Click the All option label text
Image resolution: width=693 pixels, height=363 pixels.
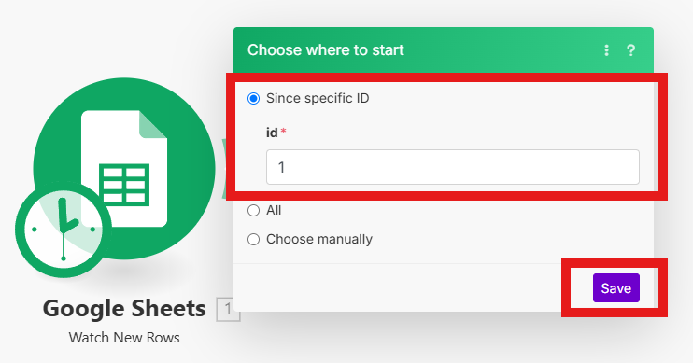274,210
